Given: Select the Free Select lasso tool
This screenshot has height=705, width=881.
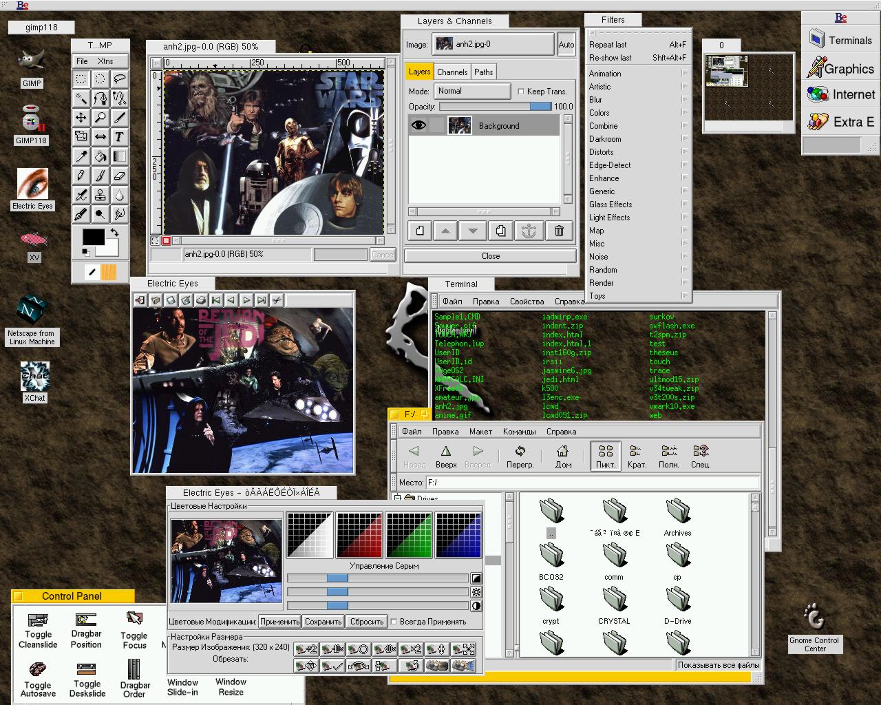Looking at the screenshot, I should pyautogui.click(x=120, y=79).
